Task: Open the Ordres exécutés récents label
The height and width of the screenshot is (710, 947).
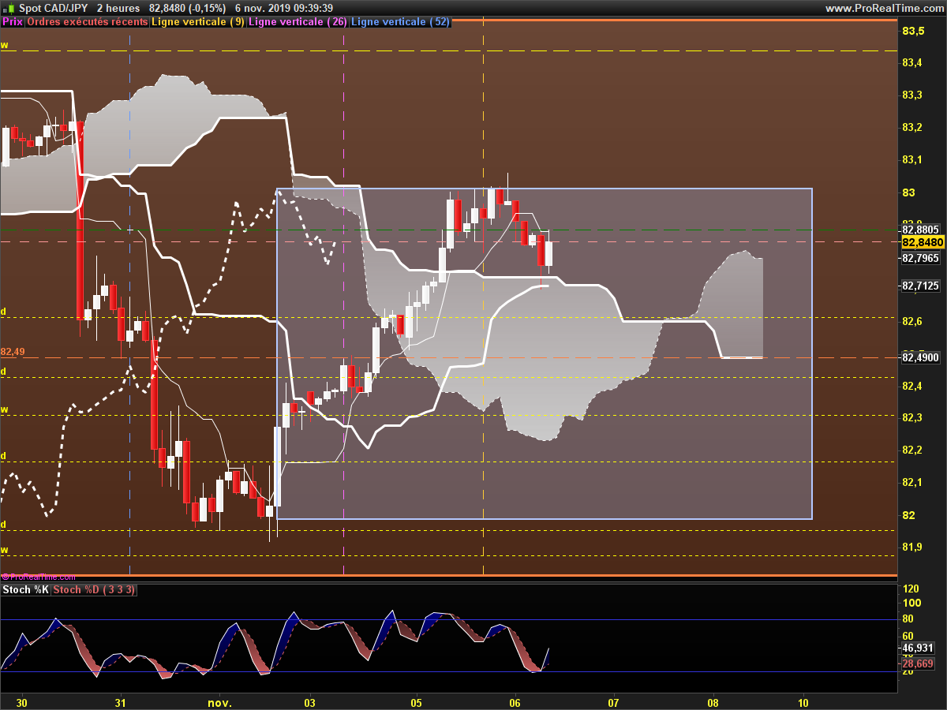Action: pos(87,22)
